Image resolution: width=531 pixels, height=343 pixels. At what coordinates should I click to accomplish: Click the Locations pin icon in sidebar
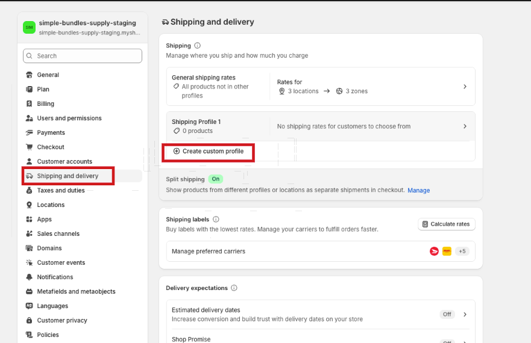29,205
